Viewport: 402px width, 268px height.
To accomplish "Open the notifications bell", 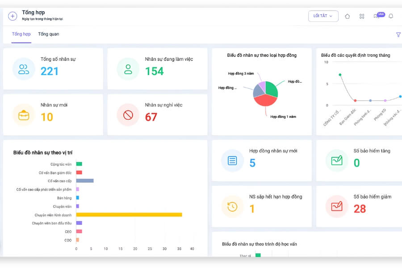I will pyautogui.click(x=391, y=16).
